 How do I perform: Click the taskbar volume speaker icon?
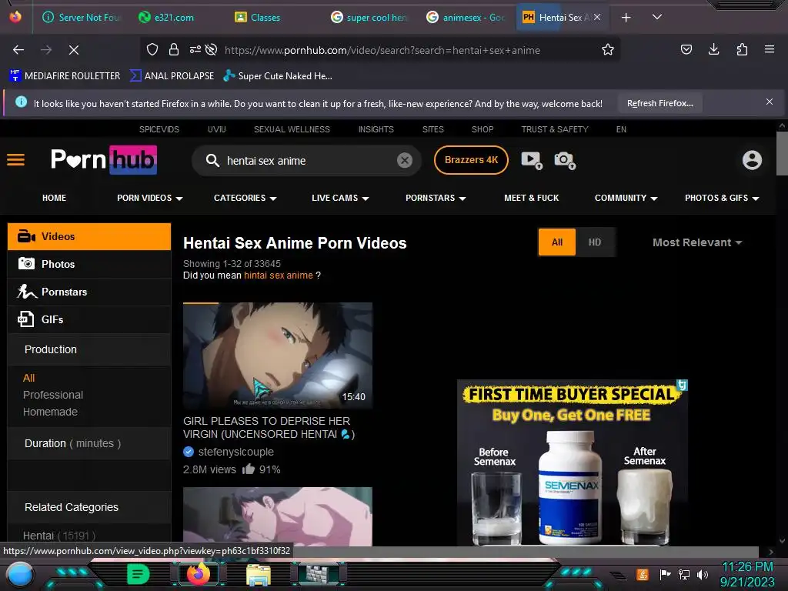click(x=703, y=574)
